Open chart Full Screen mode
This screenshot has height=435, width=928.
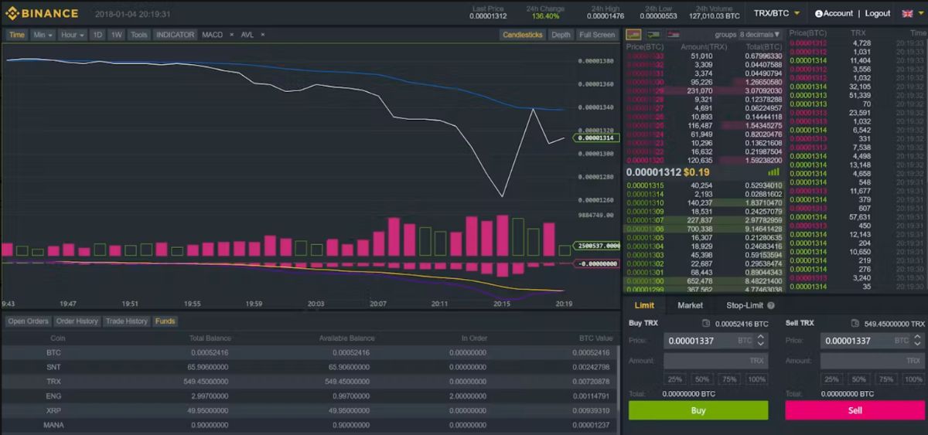(597, 35)
